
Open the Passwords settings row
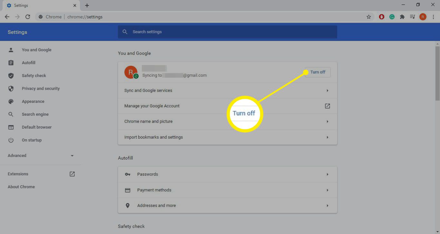[x=228, y=174]
